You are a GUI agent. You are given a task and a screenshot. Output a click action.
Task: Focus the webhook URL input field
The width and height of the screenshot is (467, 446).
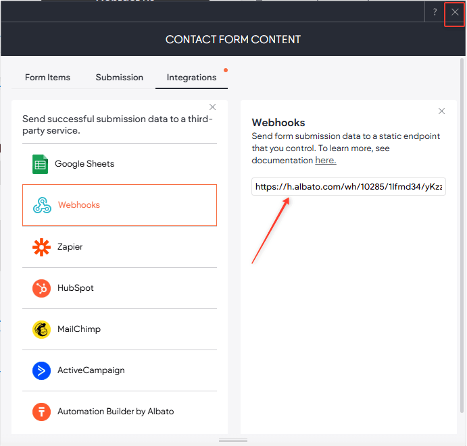349,187
